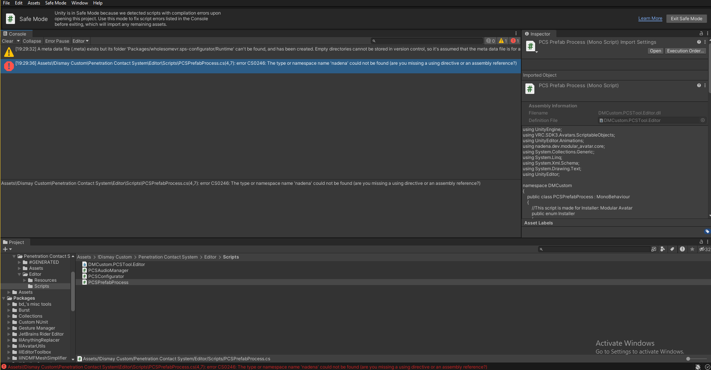
Task: Click the Learn More link
Action: pyautogui.click(x=650, y=18)
